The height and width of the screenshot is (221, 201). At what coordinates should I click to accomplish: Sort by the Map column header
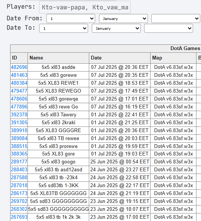(x=174, y=58)
